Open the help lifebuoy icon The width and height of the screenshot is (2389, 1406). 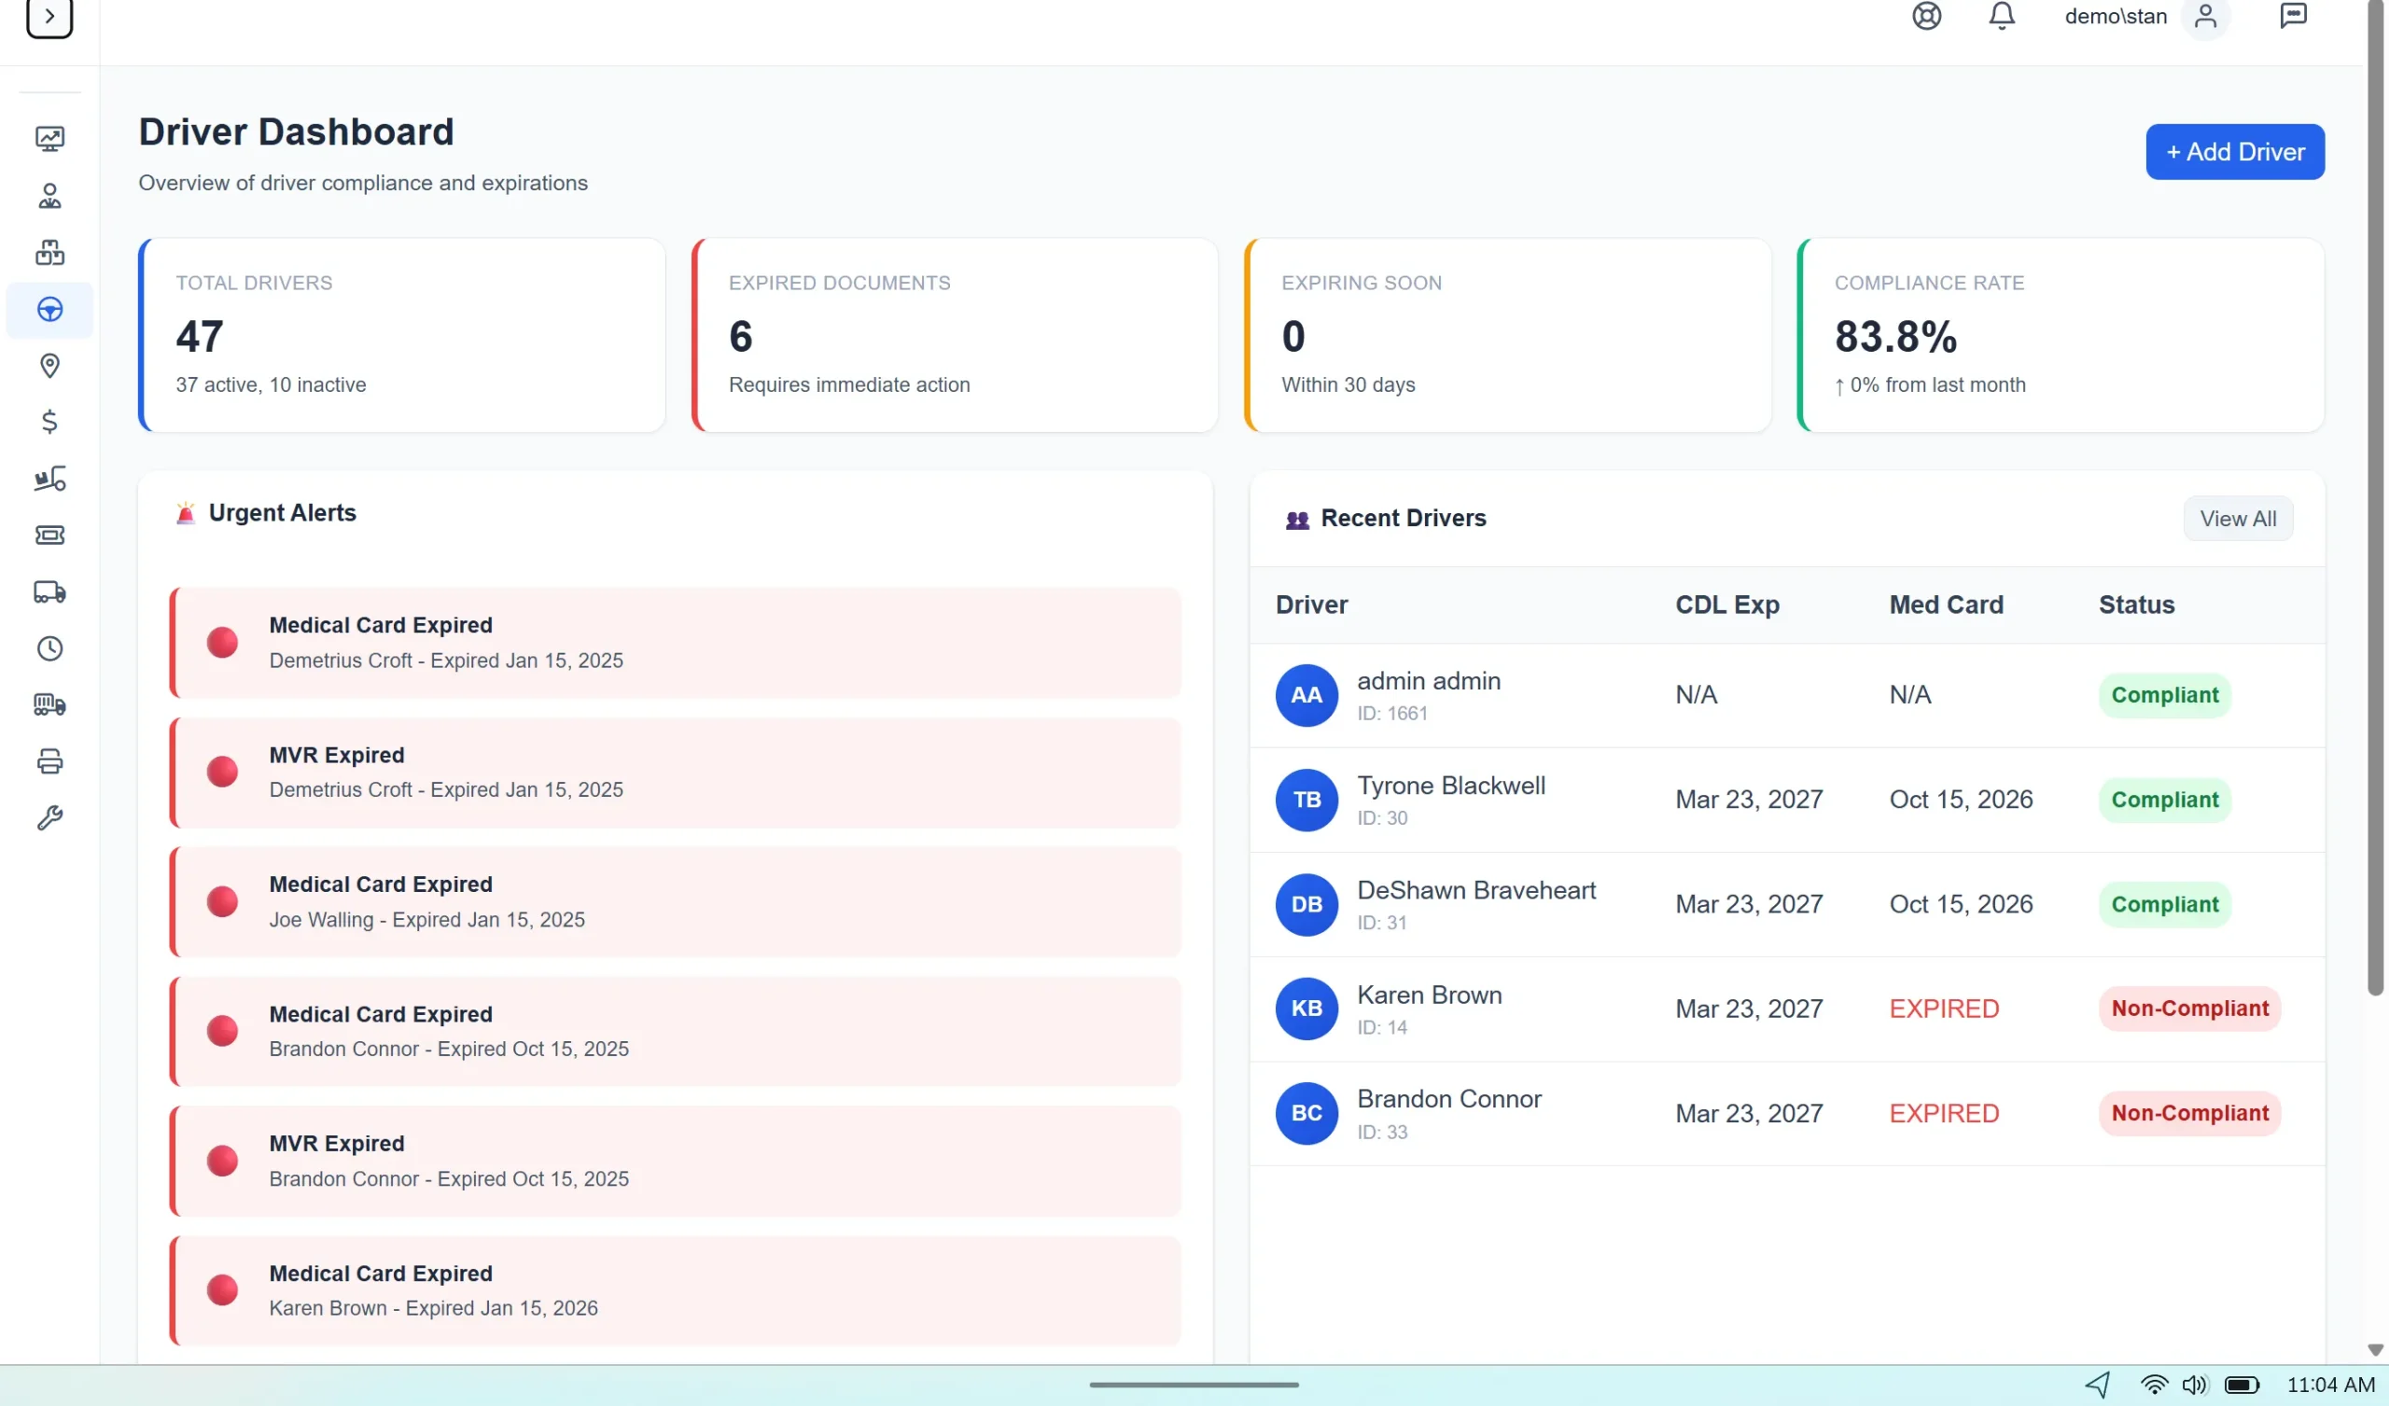(x=1926, y=16)
